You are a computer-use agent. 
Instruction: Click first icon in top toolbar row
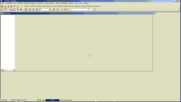click(x=2, y=6)
